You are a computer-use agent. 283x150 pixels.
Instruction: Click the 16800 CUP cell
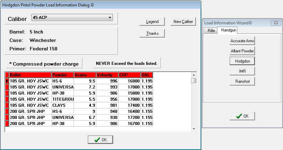[130, 81]
